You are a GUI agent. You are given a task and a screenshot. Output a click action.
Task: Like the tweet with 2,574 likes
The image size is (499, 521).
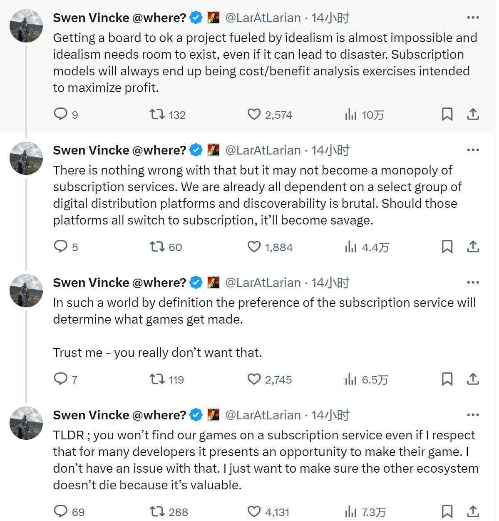(254, 114)
